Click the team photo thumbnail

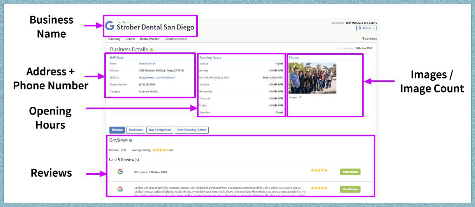pyautogui.click(x=312, y=78)
